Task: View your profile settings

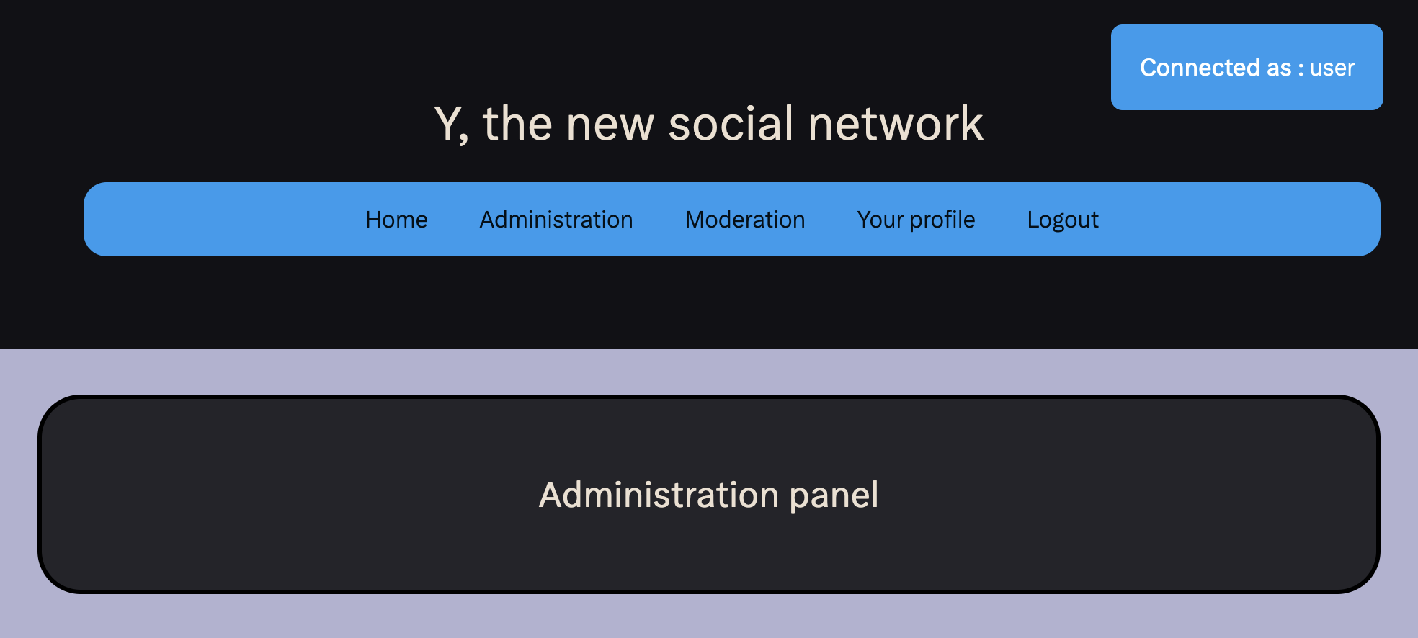Action: pos(915,219)
